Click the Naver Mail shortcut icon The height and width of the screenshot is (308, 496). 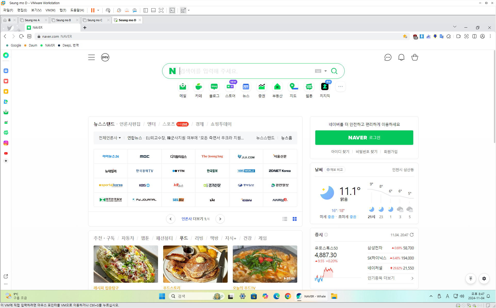(x=183, y=87)
